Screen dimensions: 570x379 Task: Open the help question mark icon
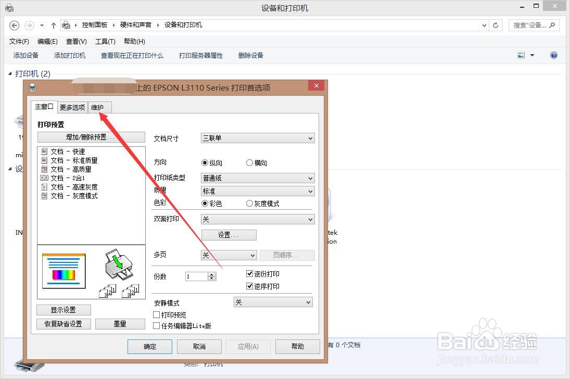(x=554, y=55)
